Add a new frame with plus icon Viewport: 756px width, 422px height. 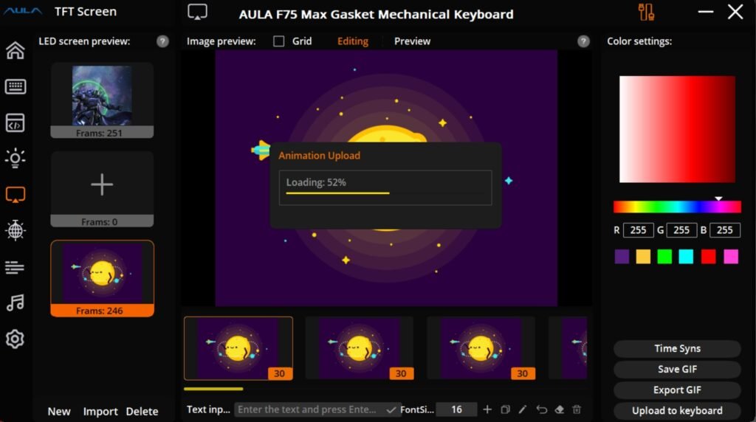[x=487, y=409]
